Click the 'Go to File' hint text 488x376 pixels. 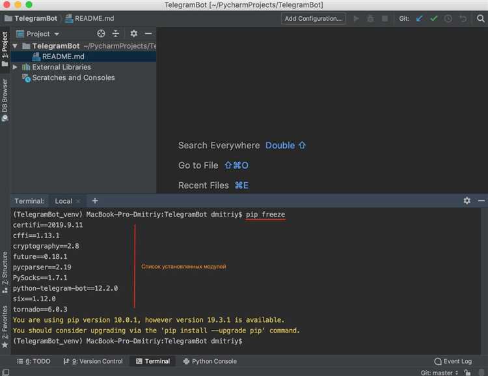(x=198, y=165)
